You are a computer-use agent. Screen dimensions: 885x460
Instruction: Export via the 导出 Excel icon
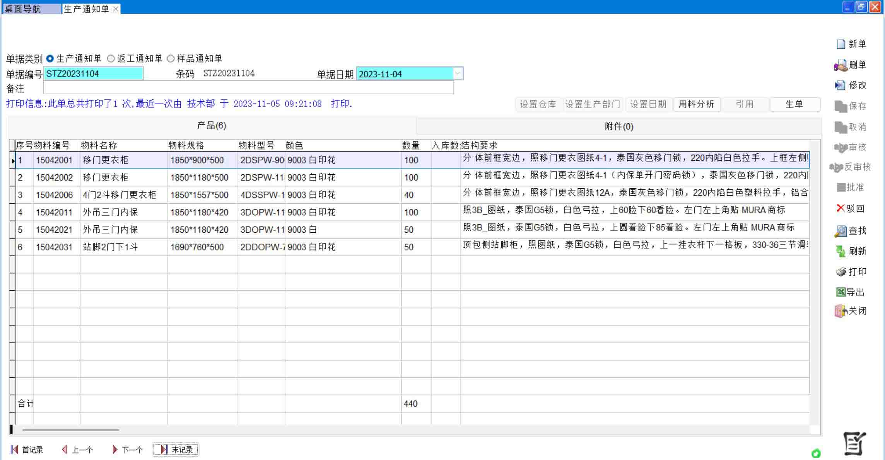[x=841, y=292]
